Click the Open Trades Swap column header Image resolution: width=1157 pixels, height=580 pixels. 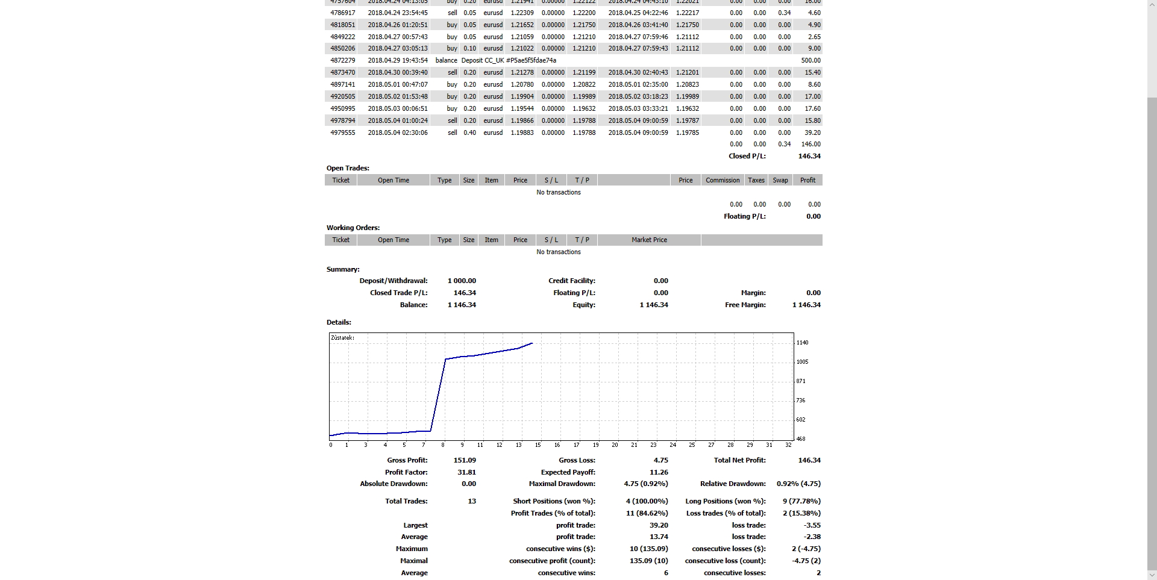click(780, 180)
